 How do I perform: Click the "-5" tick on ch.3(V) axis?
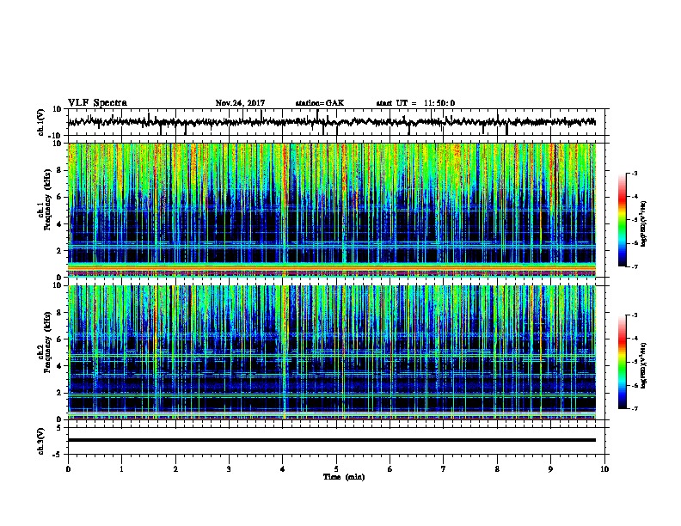pos(58,455)
